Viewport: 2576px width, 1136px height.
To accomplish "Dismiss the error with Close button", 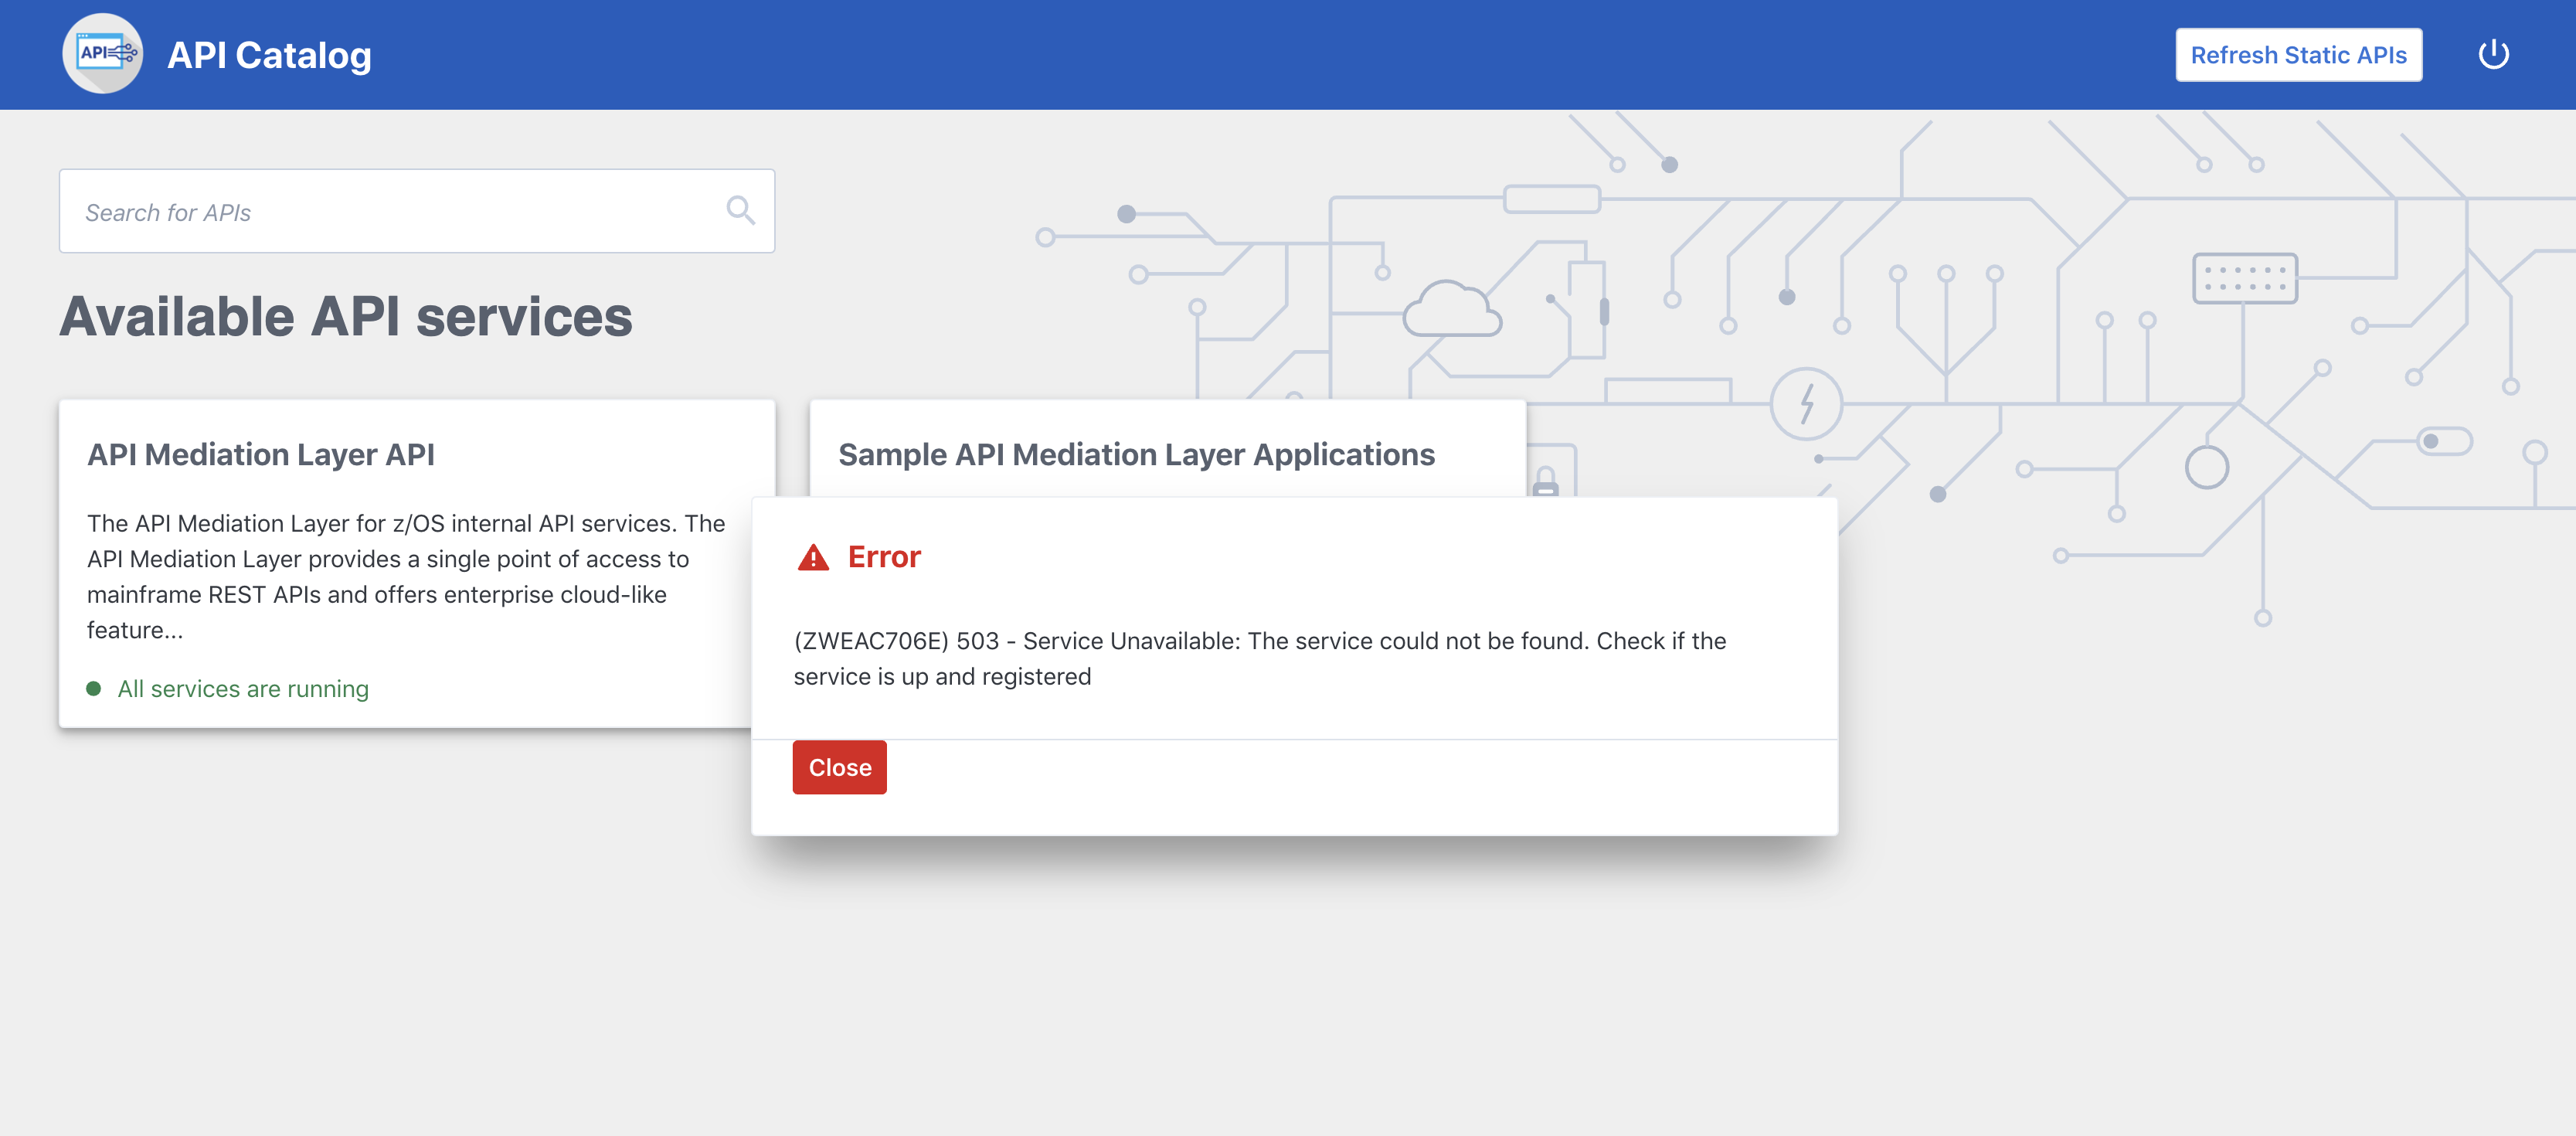I will click(x=839, y=768).
